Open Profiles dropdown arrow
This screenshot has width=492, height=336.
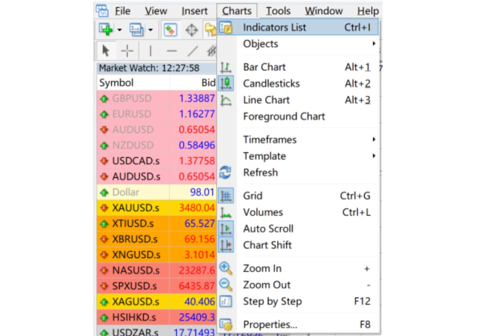coord(150,30)
